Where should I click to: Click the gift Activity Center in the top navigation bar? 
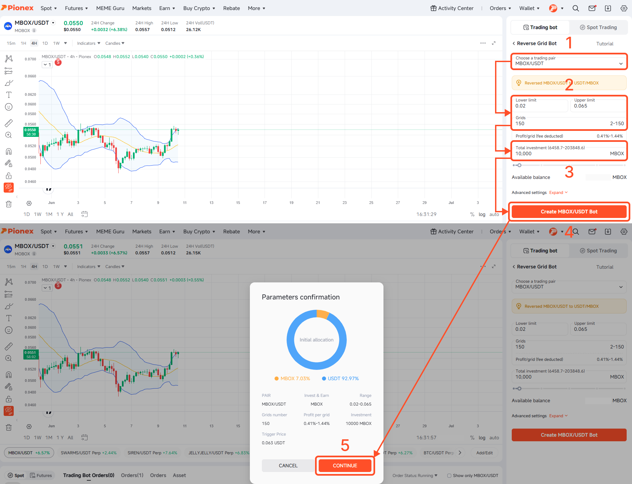point(452,8)
